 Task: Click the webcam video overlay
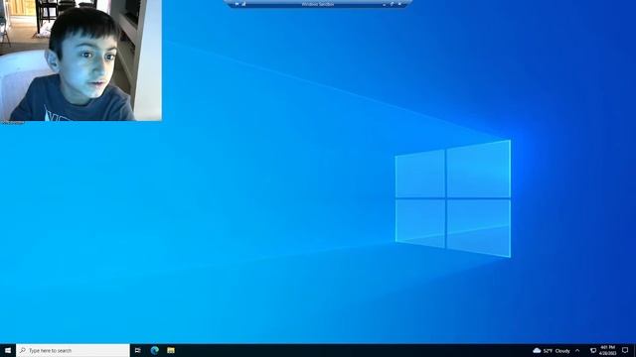click(80, 60)
